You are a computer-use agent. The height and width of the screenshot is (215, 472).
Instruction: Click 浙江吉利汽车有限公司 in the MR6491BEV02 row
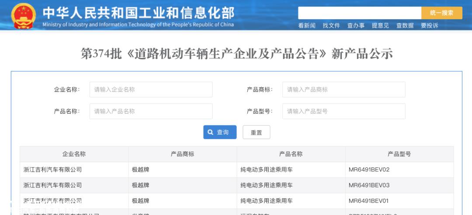pos(53,170)
